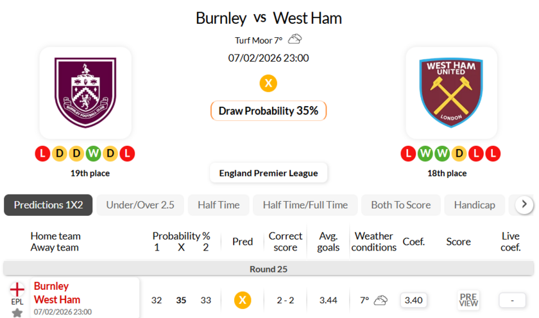Screen dimensions: 539x318
Task: Click the orange X prediction badge in table row
Action: click(242, 300)
